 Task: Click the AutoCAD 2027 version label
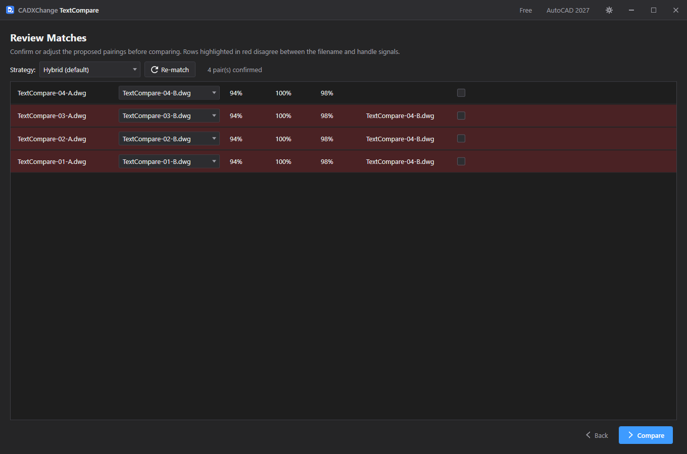568,10
